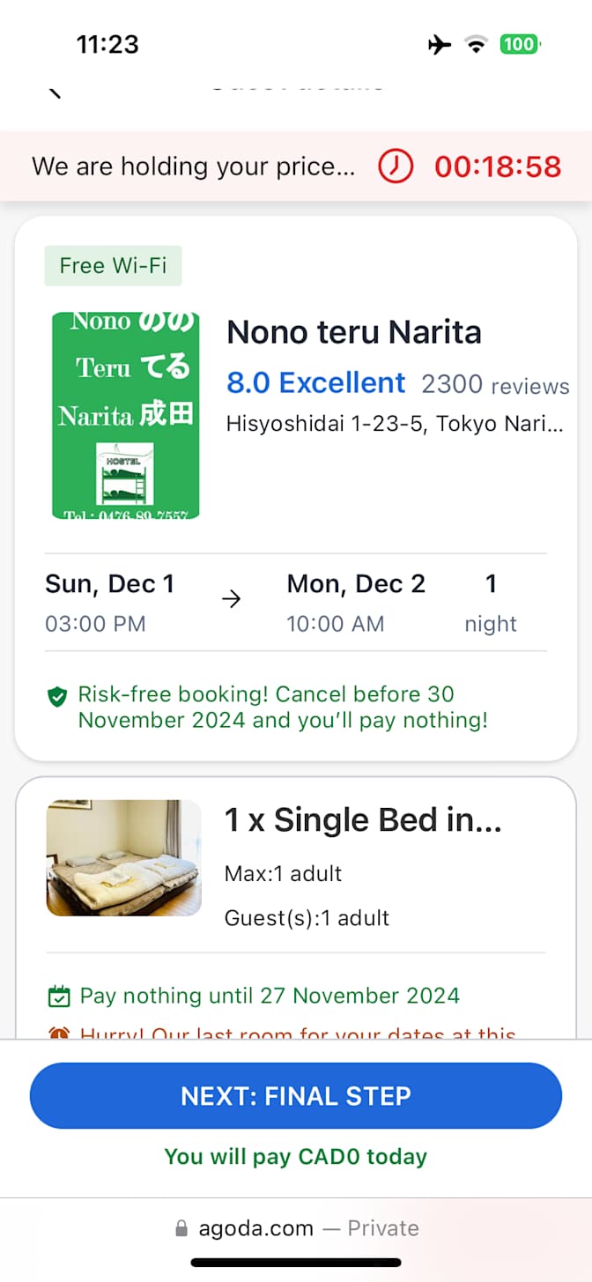592x1282 pixels.
Task: Expand the 1 x Single Bed room title
Action: (x=363, y=820)
